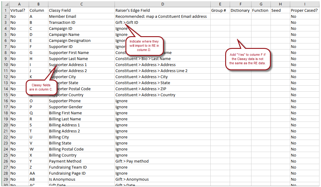
Task: Select column C by its header letter
Action: click(x=82, y=4)
